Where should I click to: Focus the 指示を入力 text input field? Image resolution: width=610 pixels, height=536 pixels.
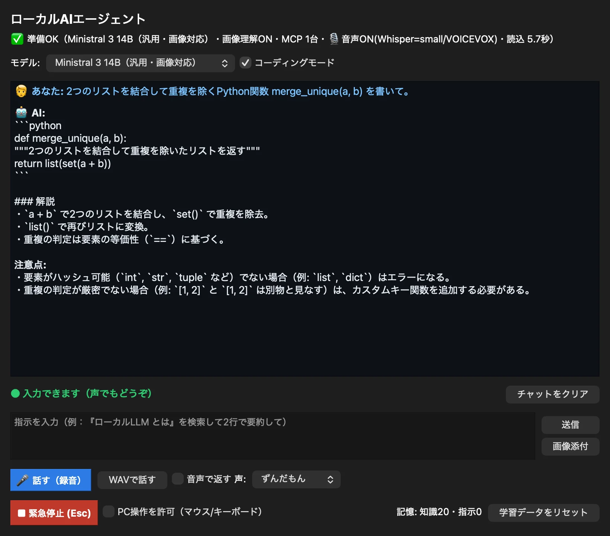273,436
